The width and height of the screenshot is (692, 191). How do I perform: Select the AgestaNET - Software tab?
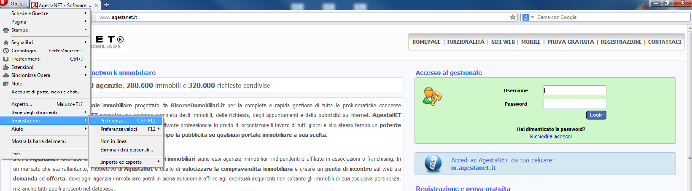point(65,5)
